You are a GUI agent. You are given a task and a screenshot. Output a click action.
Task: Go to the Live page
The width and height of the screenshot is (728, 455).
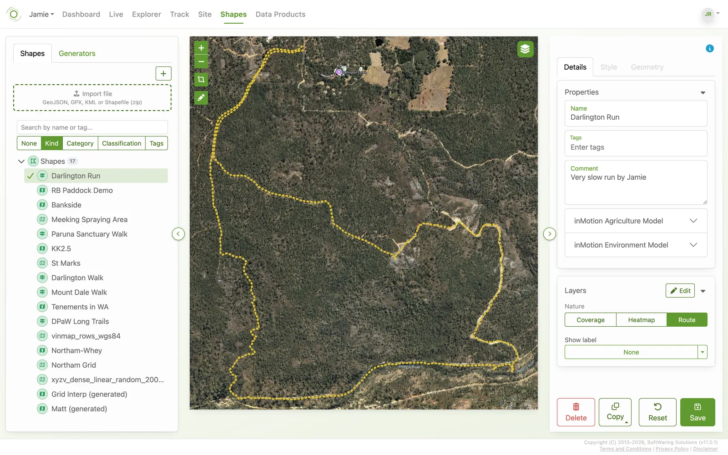click(116, 14)
